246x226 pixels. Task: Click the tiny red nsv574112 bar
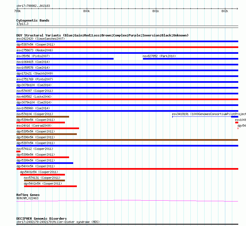[18, 151]
